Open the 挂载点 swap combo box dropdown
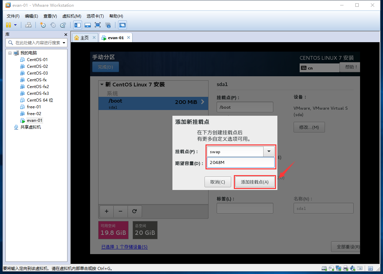 click(269, 152)
